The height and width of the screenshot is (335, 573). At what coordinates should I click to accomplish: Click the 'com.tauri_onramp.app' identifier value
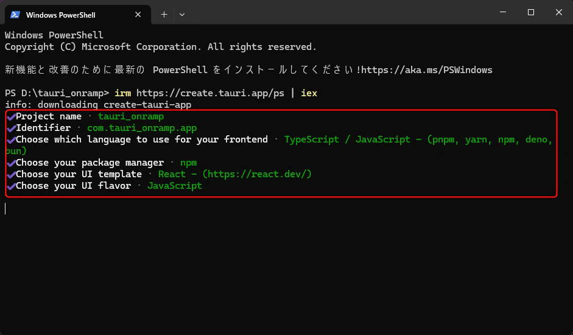click(x=142, y=128)
